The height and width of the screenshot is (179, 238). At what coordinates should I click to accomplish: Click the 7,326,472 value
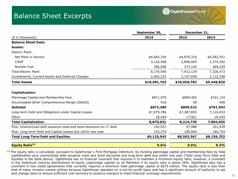[217, 72]
